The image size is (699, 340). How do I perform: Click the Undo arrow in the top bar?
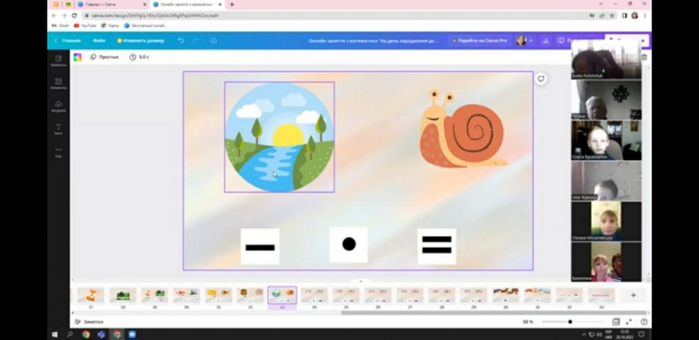point(181,41)
